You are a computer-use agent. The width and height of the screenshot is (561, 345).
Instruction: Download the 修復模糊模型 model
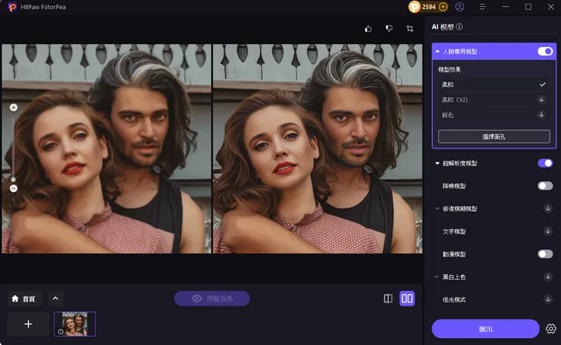548,209
